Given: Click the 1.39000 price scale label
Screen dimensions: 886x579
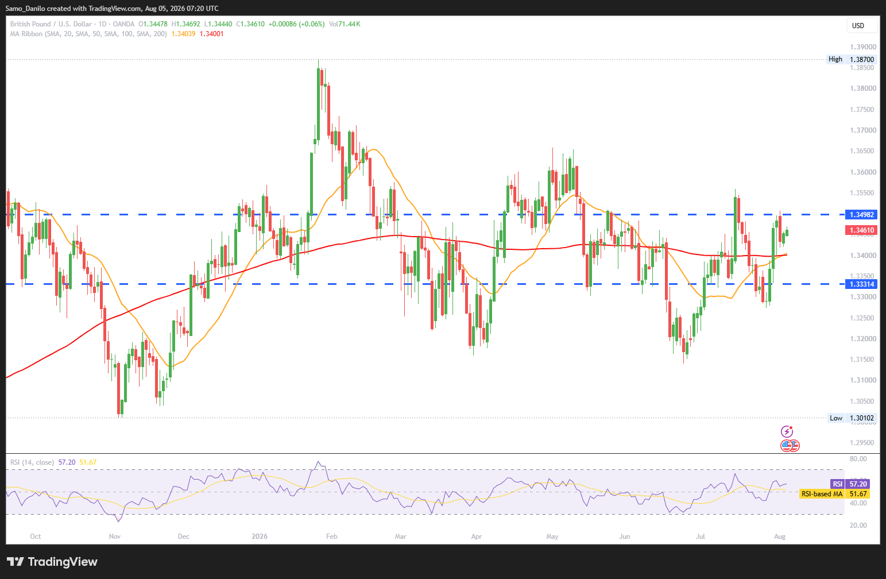Looking at the screenshot, I should (863, 47).
